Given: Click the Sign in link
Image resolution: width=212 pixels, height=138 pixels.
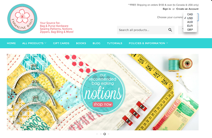Looking at the screenshot, I should coord(167,9).
